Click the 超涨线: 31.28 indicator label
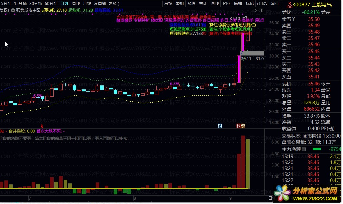 coord(81,10)
